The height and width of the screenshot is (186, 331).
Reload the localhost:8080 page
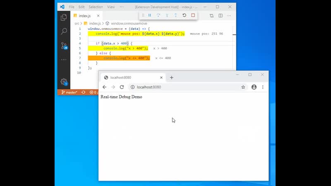click(122, 87)
